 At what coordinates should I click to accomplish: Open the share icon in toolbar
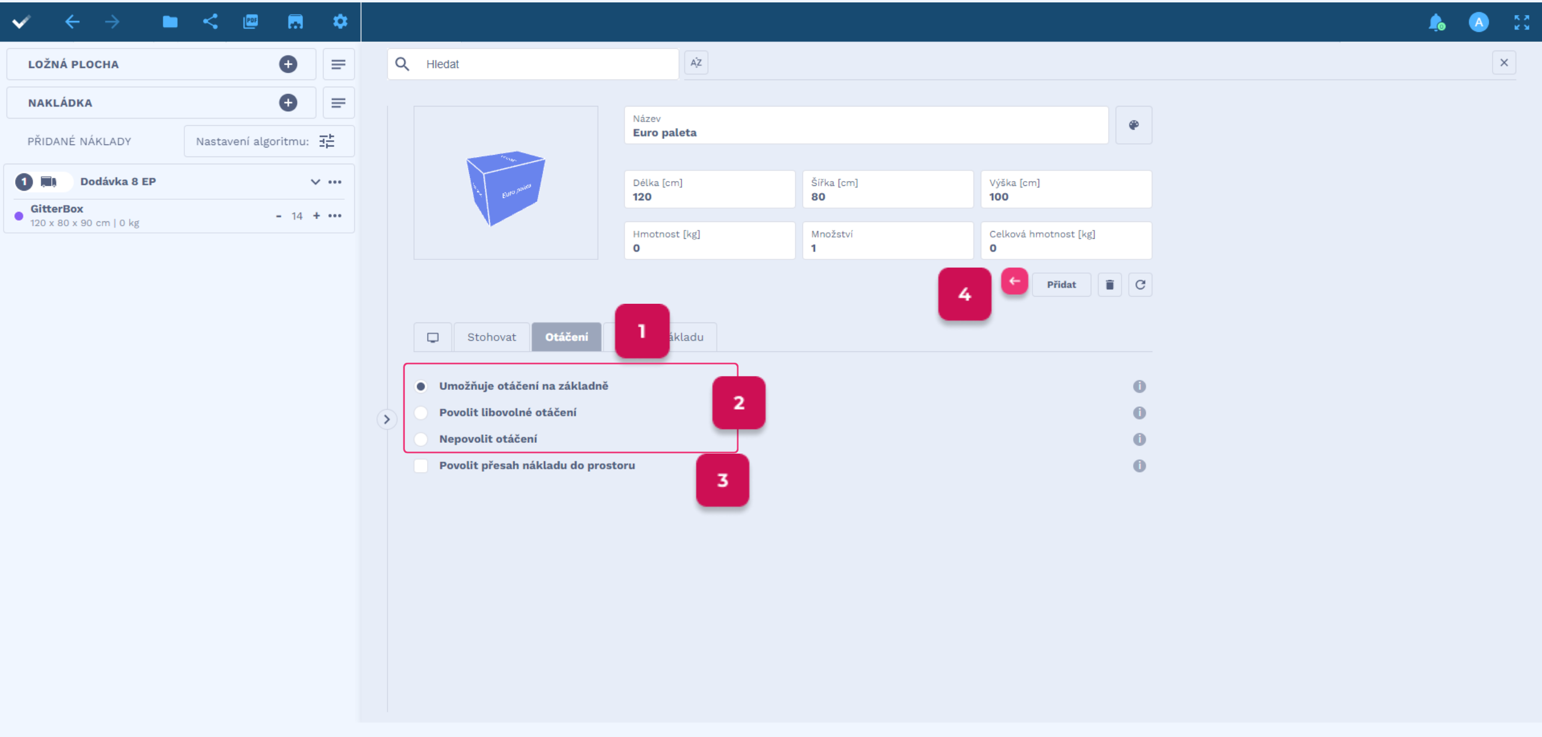coord(210,22)
